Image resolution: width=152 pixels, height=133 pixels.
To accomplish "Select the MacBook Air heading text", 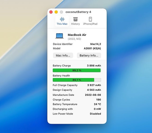I will click(x=77, y=35).
